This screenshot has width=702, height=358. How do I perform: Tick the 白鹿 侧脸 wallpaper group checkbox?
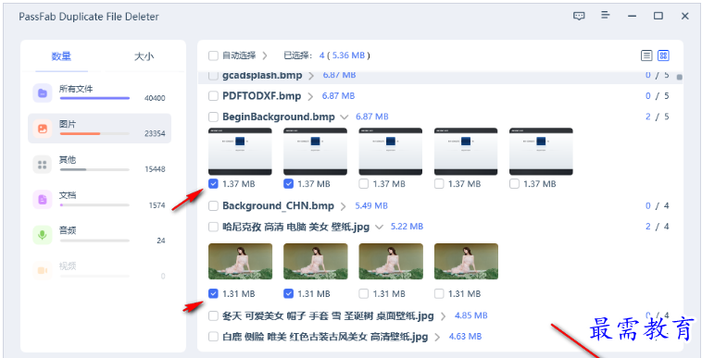click(x=214, y=336)
